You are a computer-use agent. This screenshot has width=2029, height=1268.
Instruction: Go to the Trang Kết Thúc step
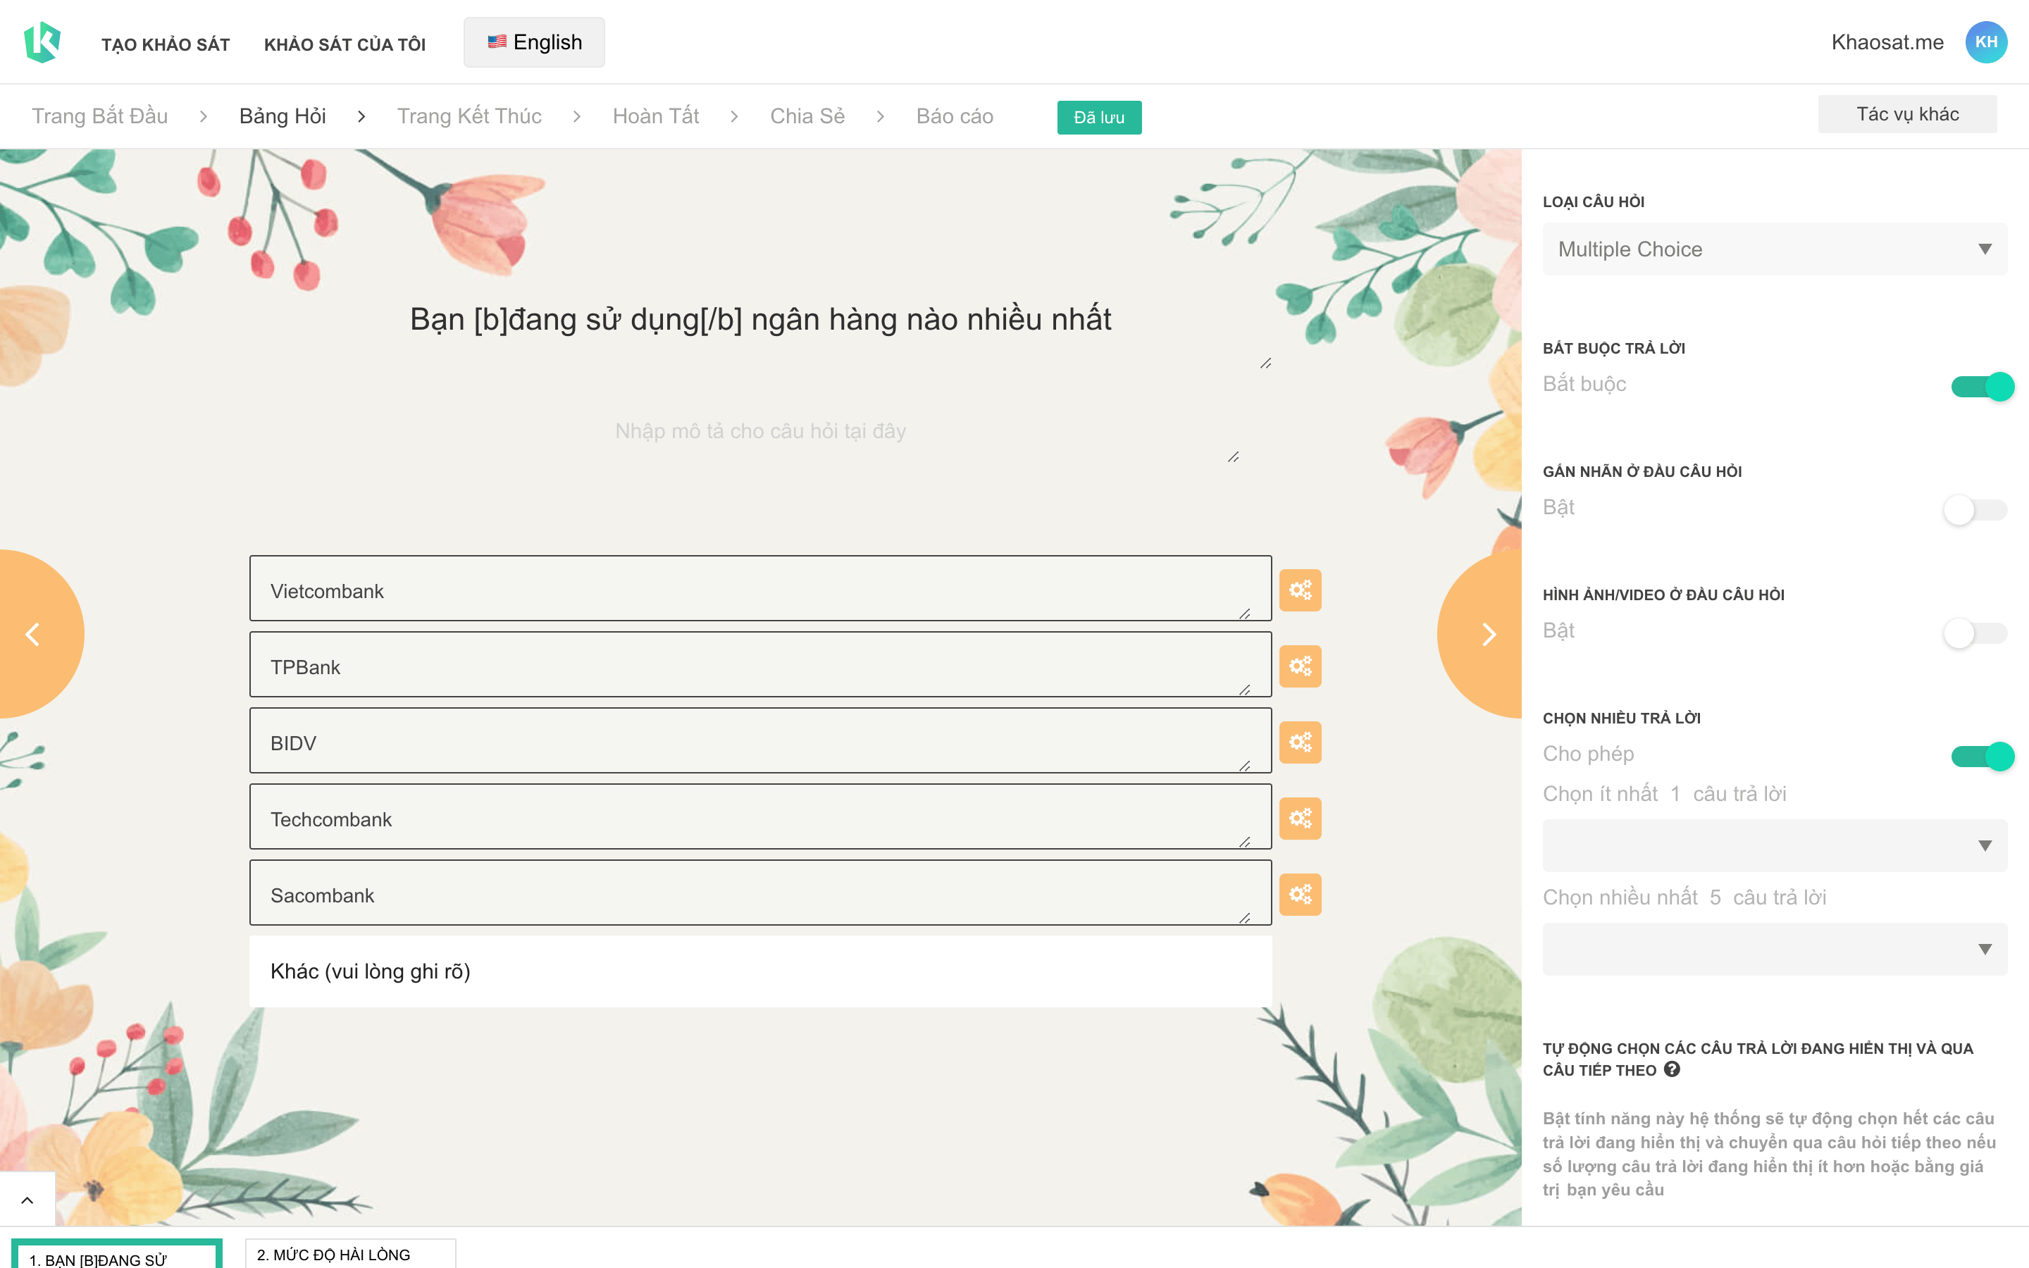click(469, 116)
